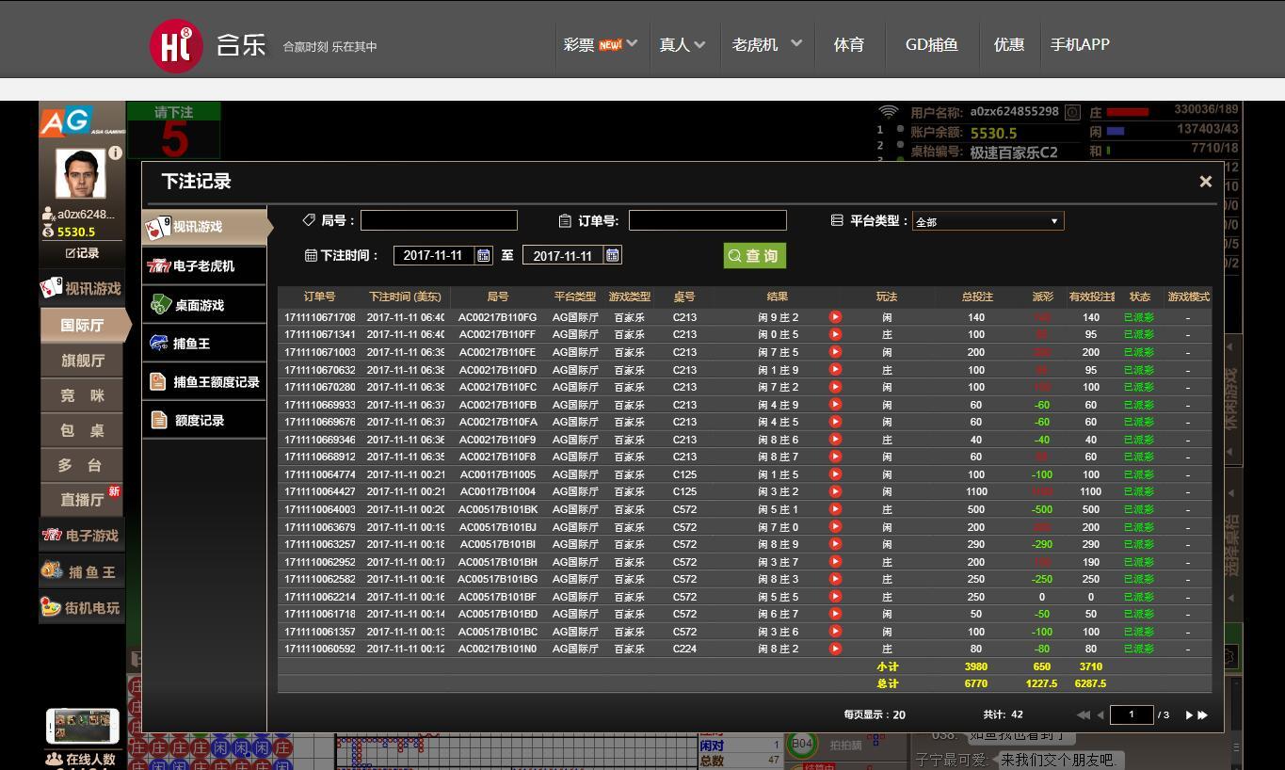Click the 记录 button under the avatar
The image size is (1285, 770).
[x=82, y=253]
